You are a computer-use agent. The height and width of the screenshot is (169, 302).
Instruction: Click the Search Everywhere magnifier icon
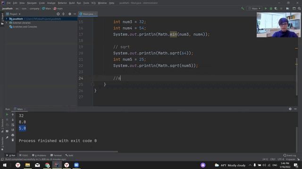(x=299, y=8)
